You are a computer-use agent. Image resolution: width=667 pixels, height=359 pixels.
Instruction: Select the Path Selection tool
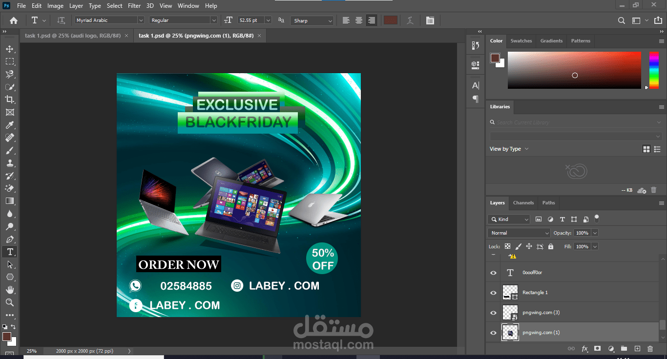[9, 264]
